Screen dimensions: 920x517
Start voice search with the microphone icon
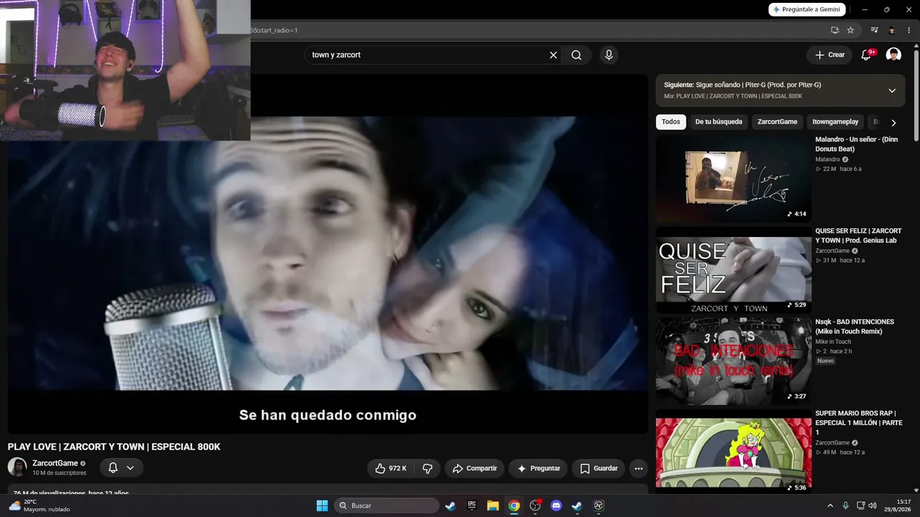point(609,55)
